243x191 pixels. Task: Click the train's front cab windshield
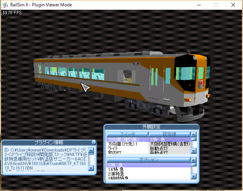pos(185,73)
